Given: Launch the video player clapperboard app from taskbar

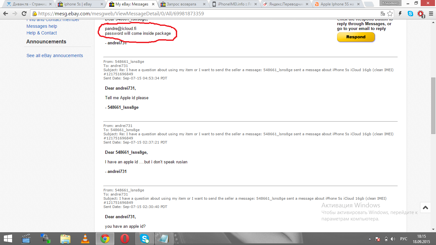Looking at the screenshot, I should coord(26,239).
